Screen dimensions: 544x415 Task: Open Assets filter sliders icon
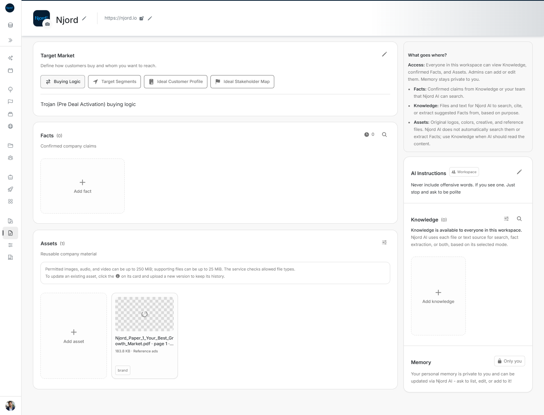[384, 243]
